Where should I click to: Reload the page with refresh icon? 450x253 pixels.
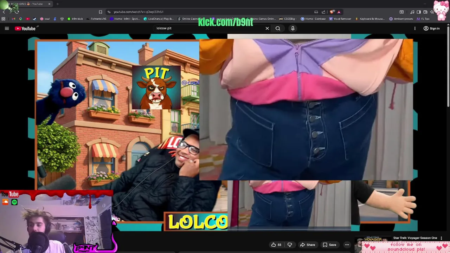click(x=17, y=12)
